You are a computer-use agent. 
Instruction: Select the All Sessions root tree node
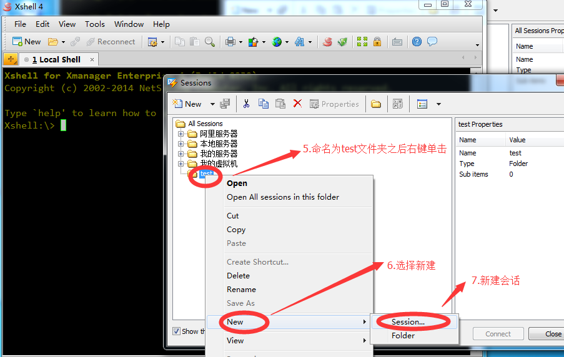[205, 124]
